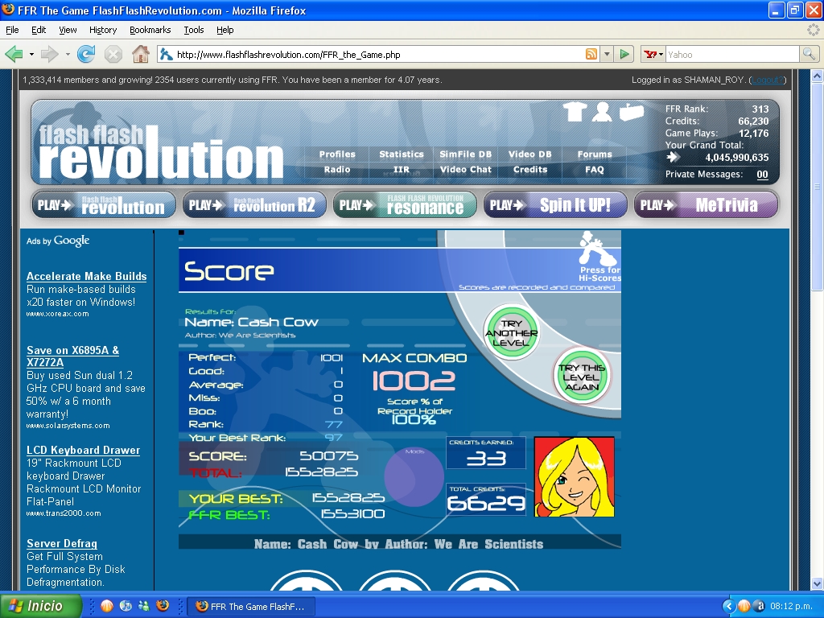Open the user profile silhouette icon
This screenshot has width=824, height=618.
click(602, 111)
